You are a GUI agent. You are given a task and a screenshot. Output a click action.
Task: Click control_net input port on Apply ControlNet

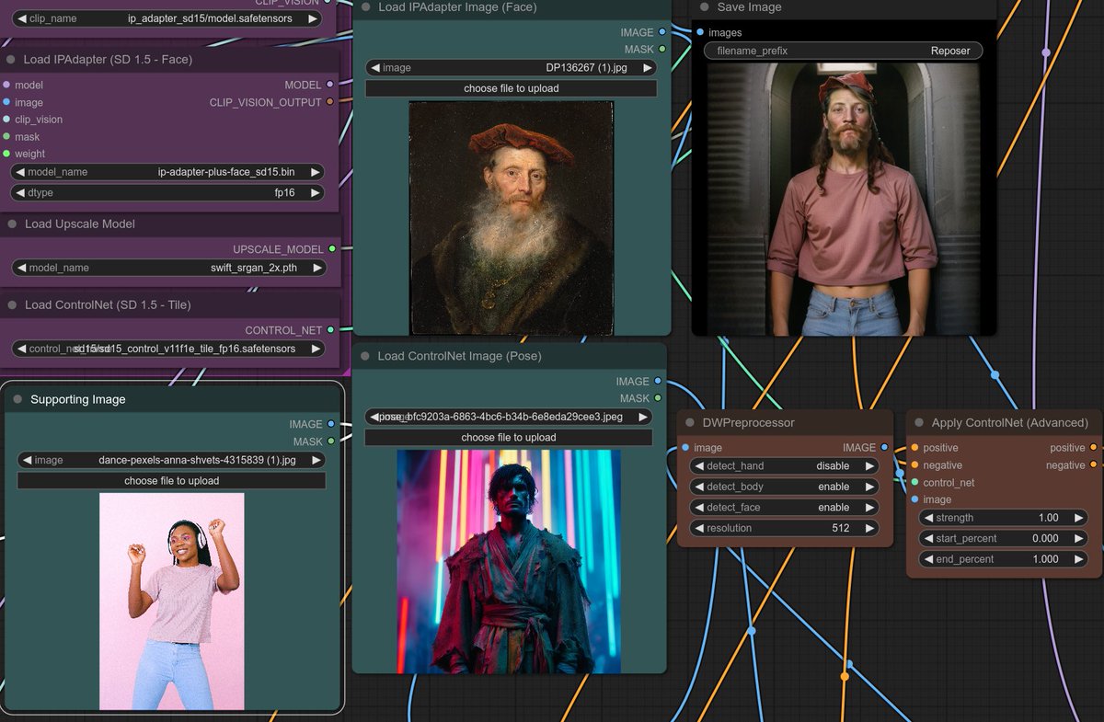point(914,483)
